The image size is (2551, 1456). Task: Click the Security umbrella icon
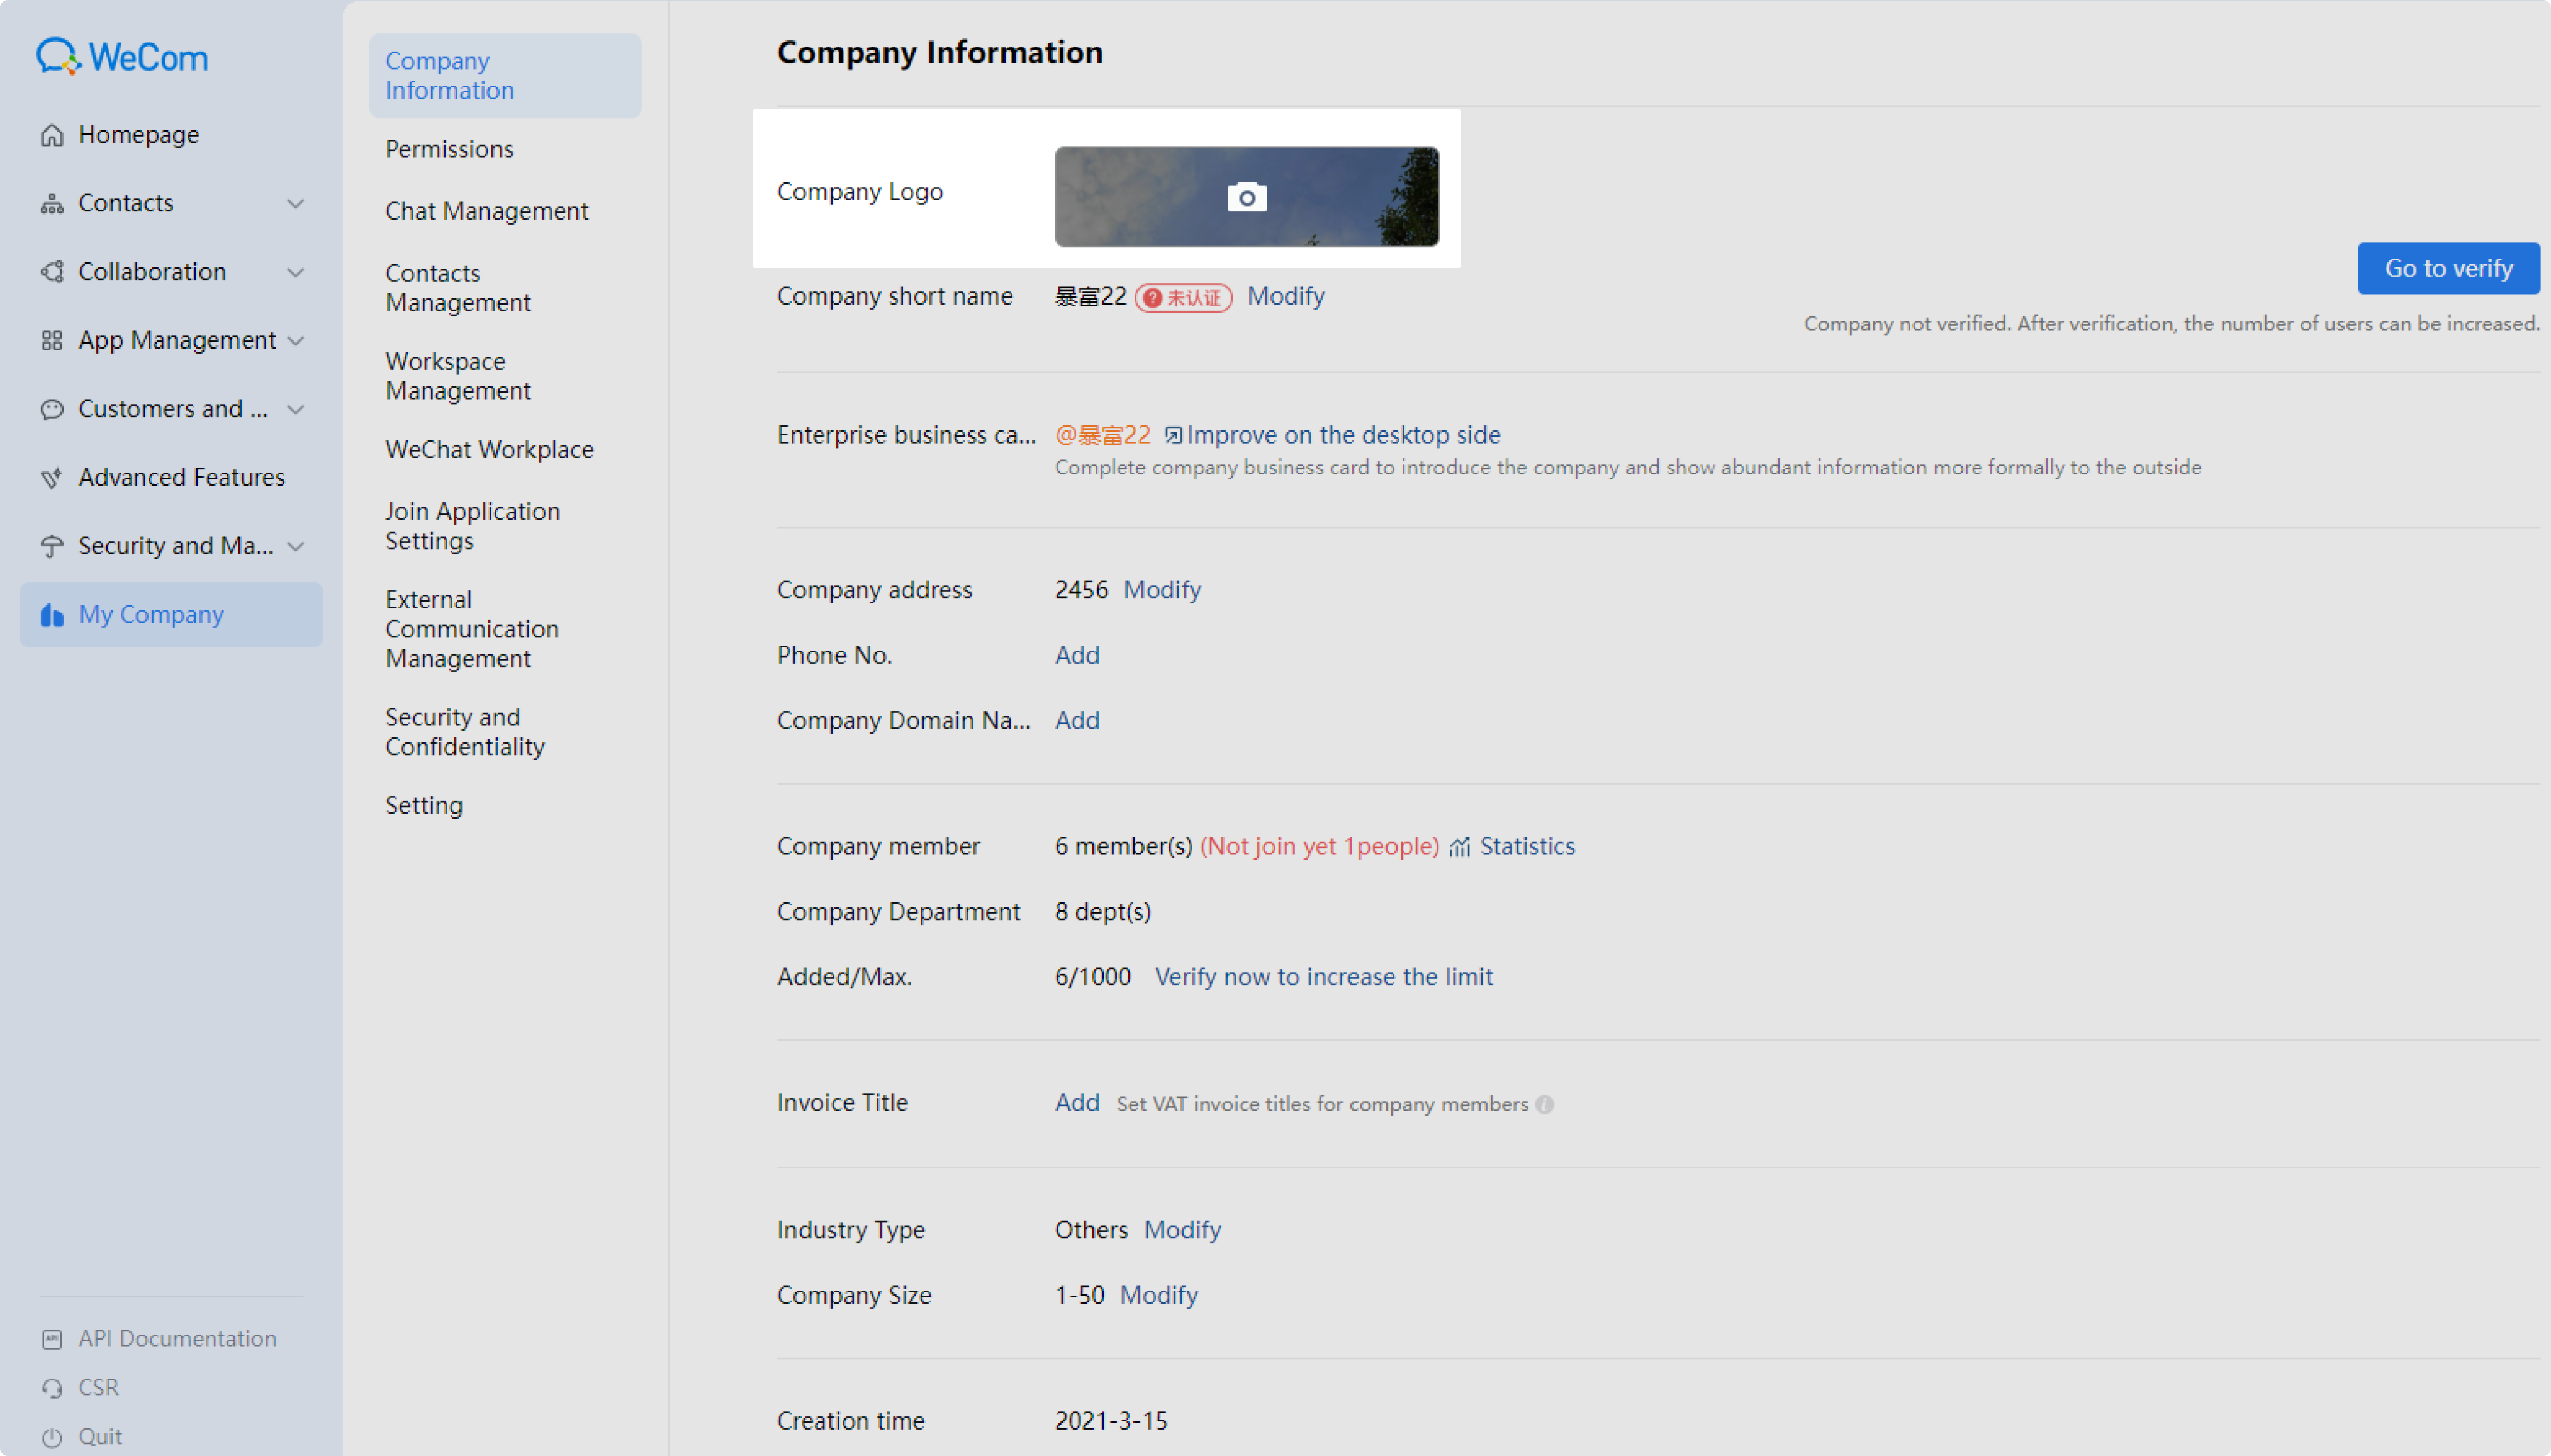52,546
